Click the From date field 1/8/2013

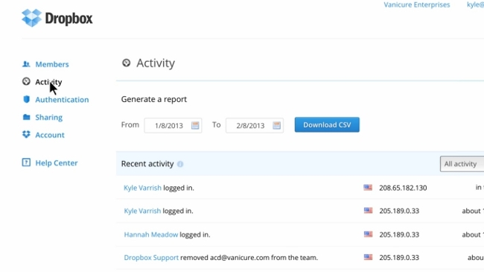coord(173,125)
